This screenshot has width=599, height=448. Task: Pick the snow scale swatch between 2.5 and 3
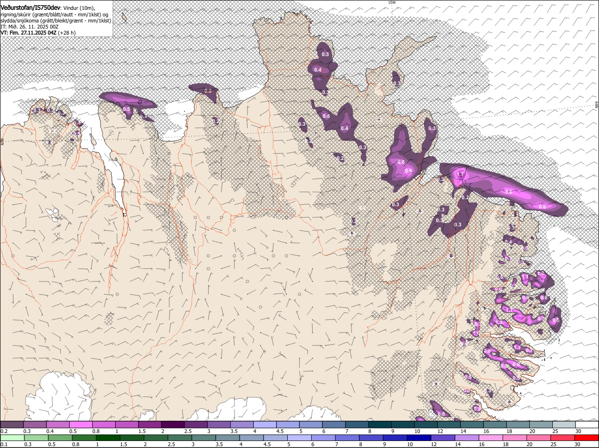(196, 424)
